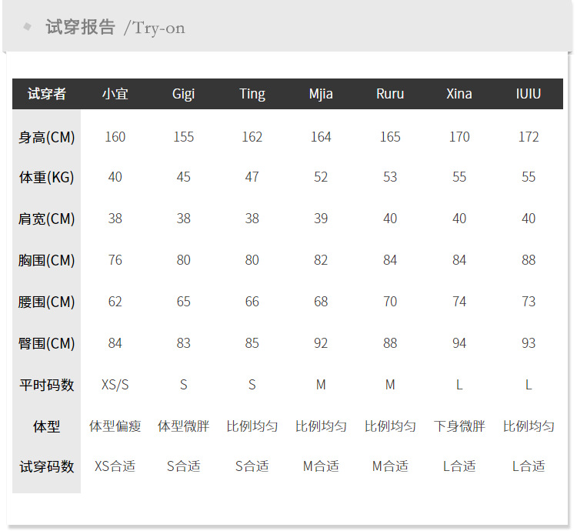
Task: Click waist value 66 for Ting
Action: point(252,302)
